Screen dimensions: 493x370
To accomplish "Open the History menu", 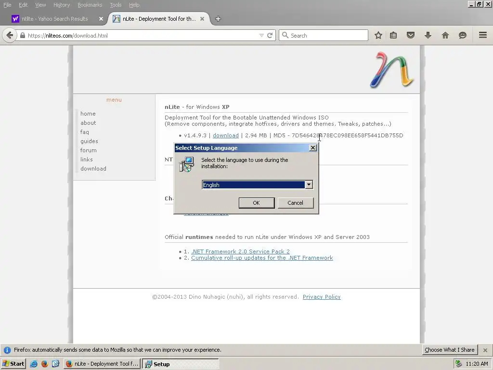I will pyautogui.click(x=62, y=5).
